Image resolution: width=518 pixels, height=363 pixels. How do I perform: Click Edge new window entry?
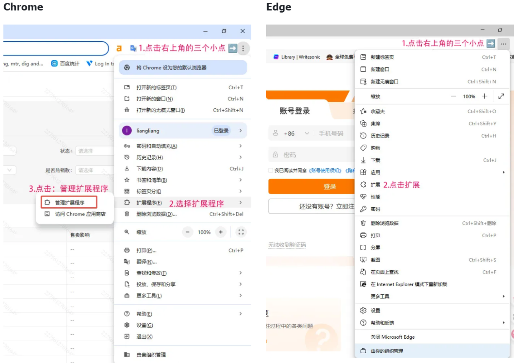[432, 69]
